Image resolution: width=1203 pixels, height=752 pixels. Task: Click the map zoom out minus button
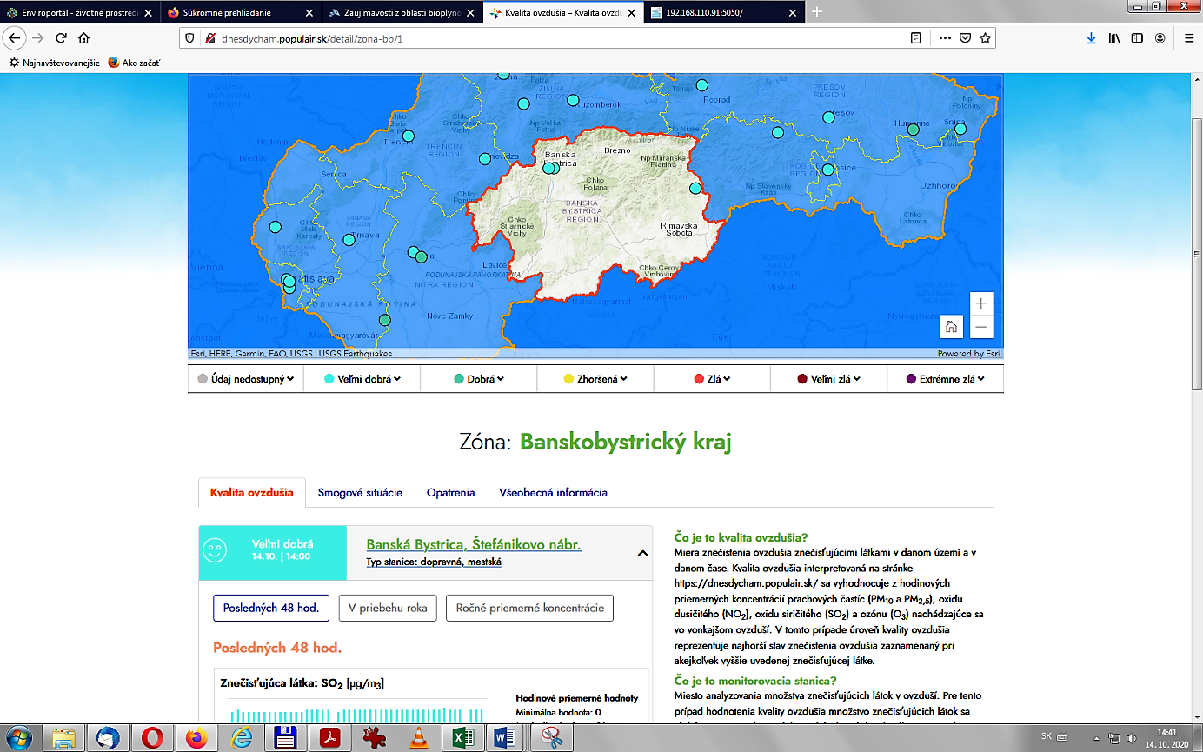[x=981, y=327]
